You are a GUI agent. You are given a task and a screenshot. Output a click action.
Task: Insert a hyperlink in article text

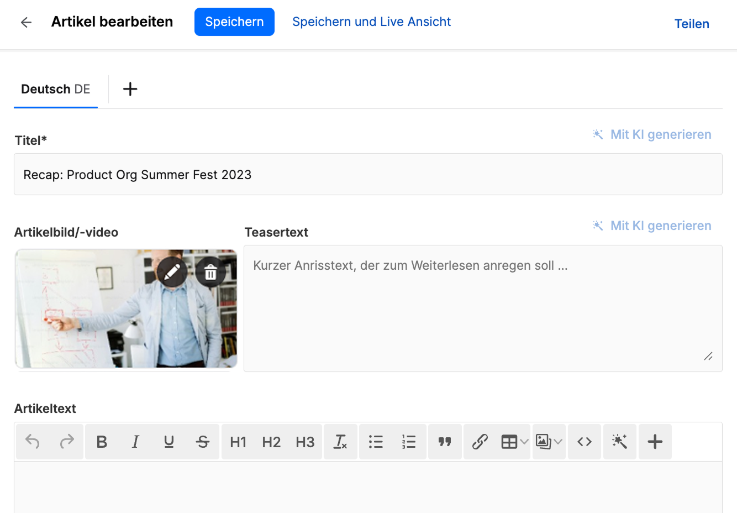[480, 442]
